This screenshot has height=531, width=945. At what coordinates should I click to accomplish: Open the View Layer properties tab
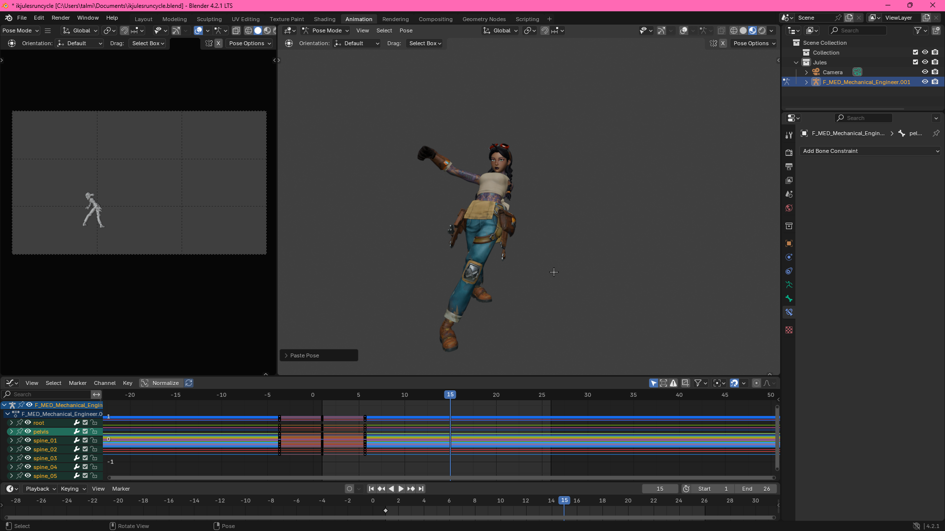coord(789,180)
